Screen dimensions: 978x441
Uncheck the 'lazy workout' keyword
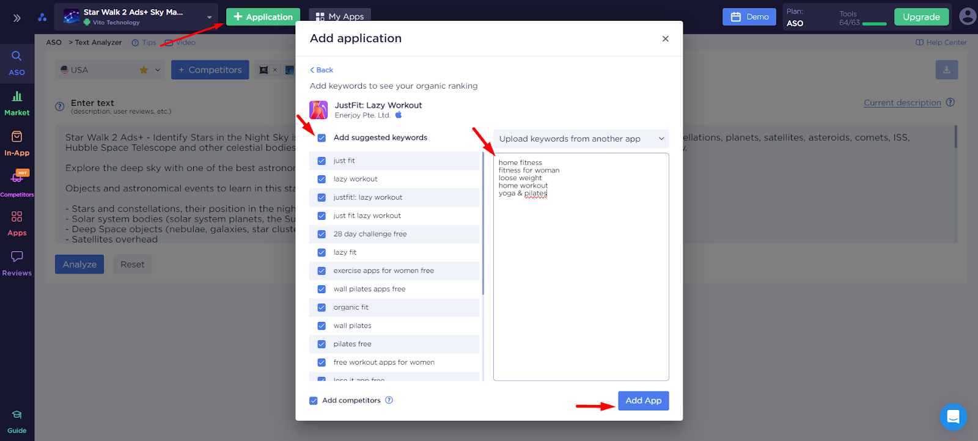point(322,180)
